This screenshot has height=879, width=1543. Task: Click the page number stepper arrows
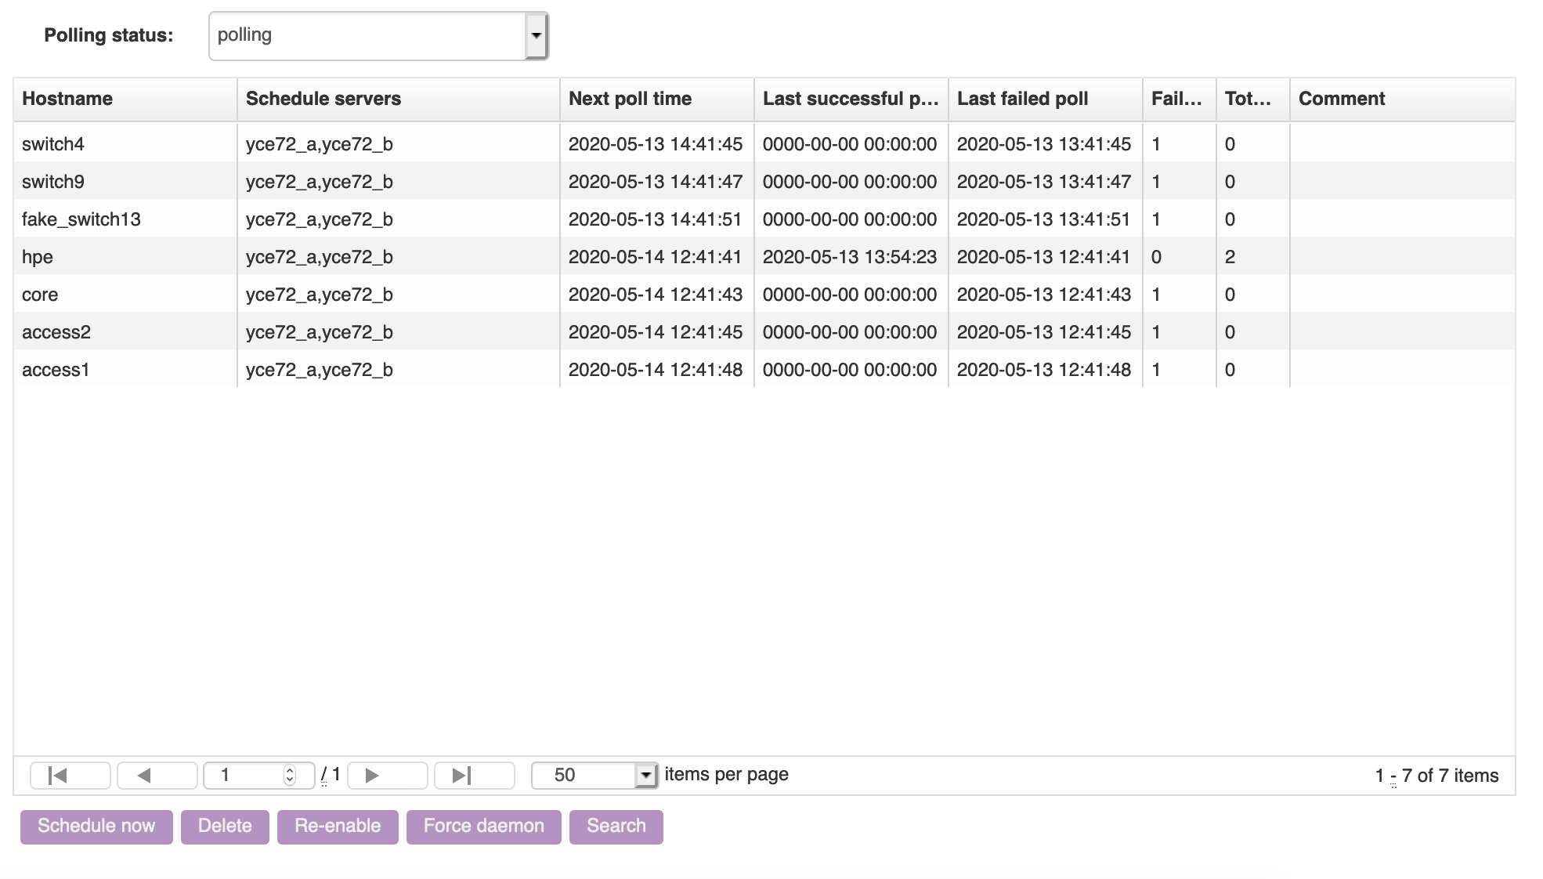click(290, 776)
